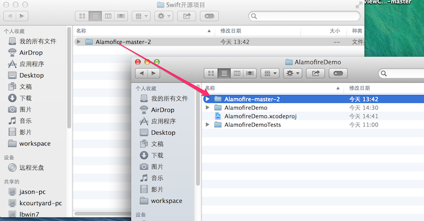This screenshot has height=221, width=424.
Task: Expand the AlamofireDemo folder row
Action: click(x=207, y=108)
